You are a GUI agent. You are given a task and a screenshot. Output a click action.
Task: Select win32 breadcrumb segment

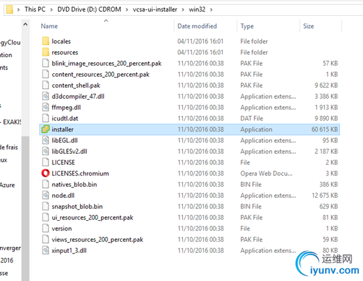pos(197,9)
